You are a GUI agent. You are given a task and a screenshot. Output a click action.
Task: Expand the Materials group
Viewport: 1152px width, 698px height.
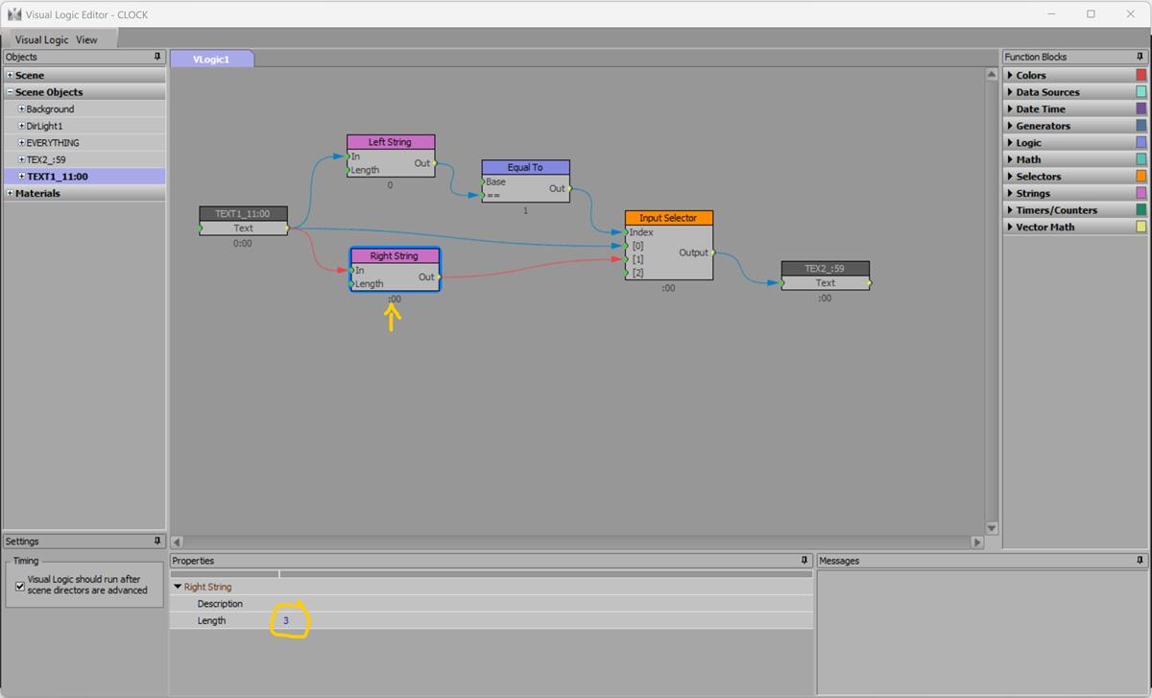pos(10,193)
